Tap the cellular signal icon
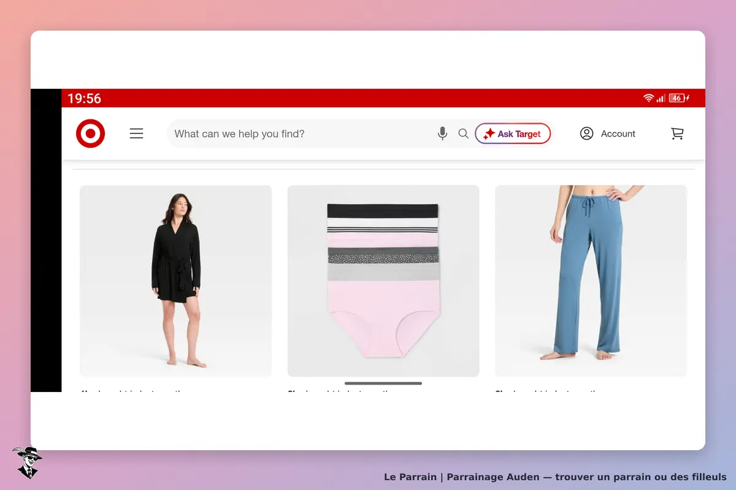 point(661,98)
